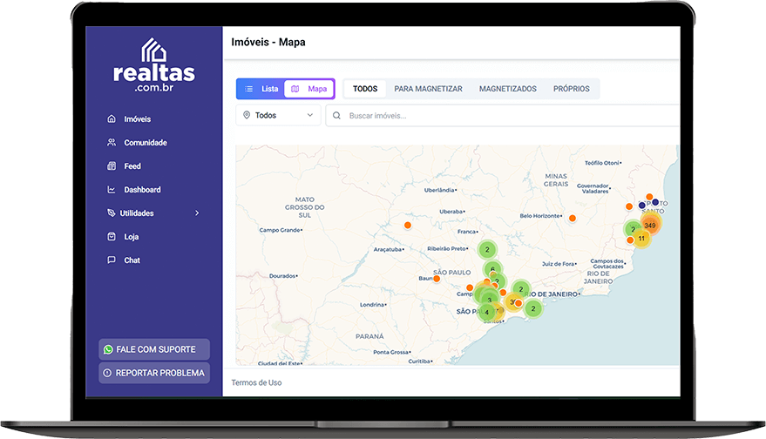This screenshot has height=439, width=766.
Task: Click the green 6 cluster marker
Action: tap(492, 269)
